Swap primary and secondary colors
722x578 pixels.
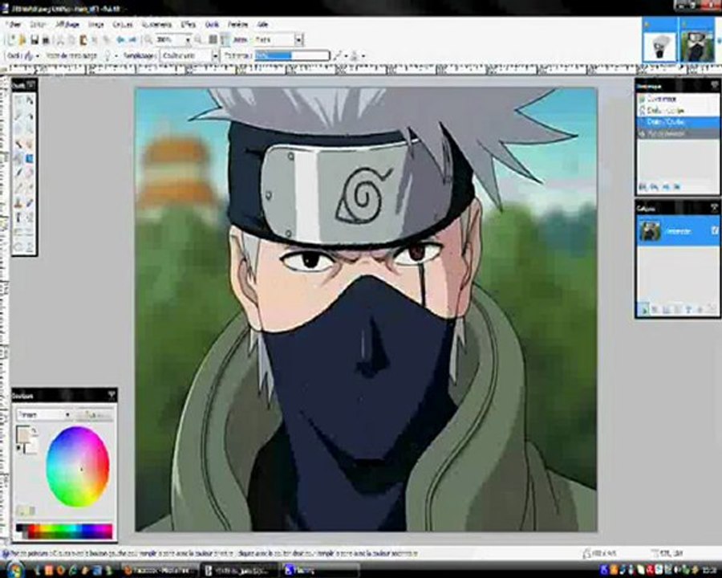click(x=34, y=431)
